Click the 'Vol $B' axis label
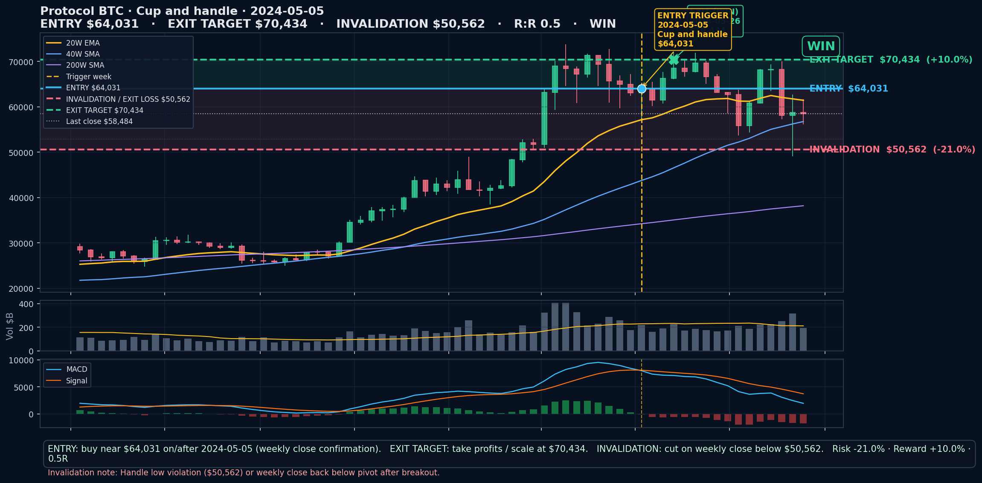Viewport: 982px width, 483px height. (x=10, y=326)
